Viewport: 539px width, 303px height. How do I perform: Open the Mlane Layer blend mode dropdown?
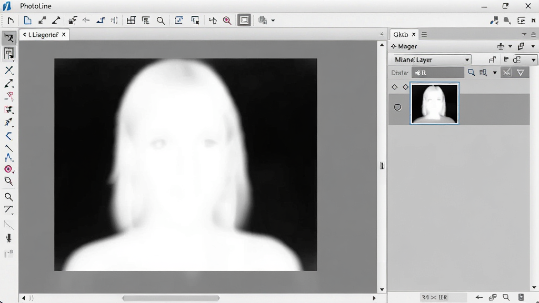pyautogui.click(x=431, y=60)
